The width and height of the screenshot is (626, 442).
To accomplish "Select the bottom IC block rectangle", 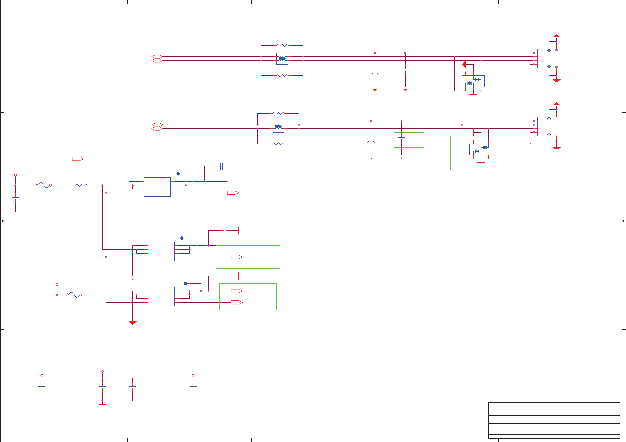I will point(161,297).
